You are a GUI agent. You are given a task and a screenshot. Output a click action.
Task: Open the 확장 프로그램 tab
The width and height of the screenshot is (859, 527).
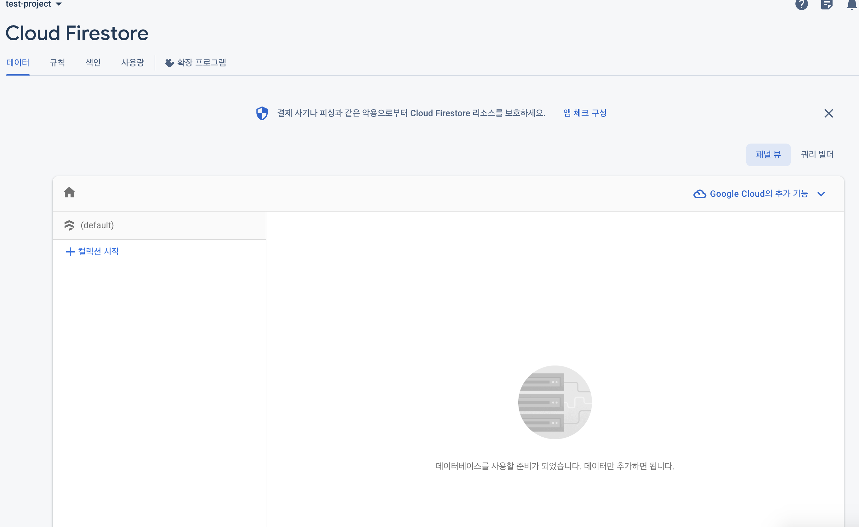(x=196, y=63)
